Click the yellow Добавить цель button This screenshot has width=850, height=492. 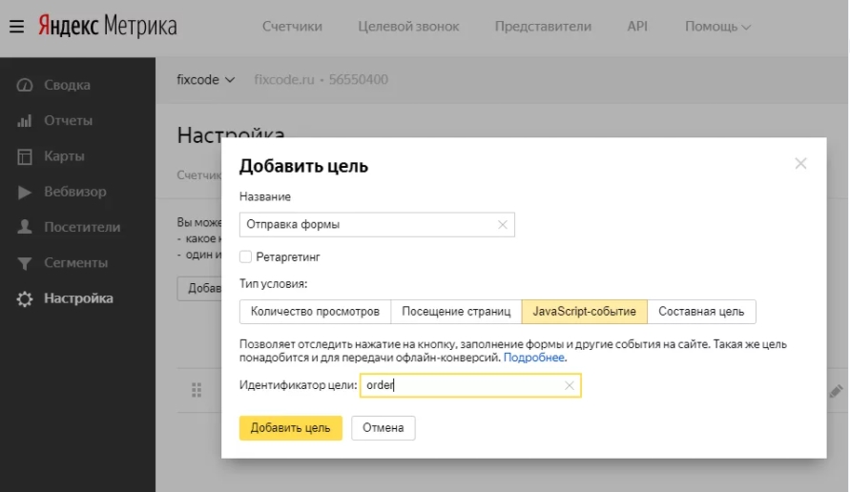pos(291,428)
